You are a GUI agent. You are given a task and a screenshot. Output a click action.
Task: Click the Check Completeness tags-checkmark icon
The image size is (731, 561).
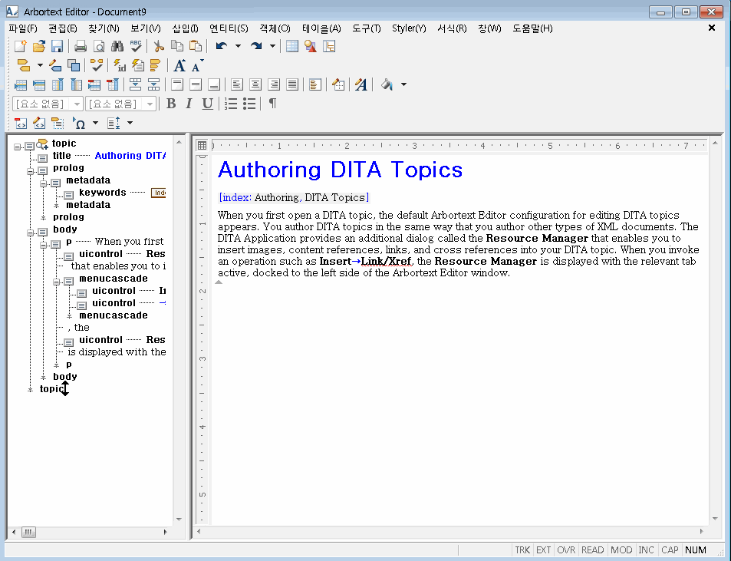[97, 65]
